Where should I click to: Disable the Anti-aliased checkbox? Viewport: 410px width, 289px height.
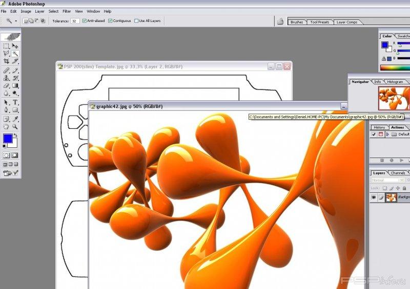coord(85,21)
